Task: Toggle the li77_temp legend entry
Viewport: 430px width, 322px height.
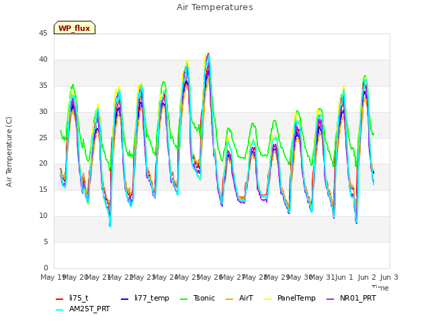Action: point(145,298)
